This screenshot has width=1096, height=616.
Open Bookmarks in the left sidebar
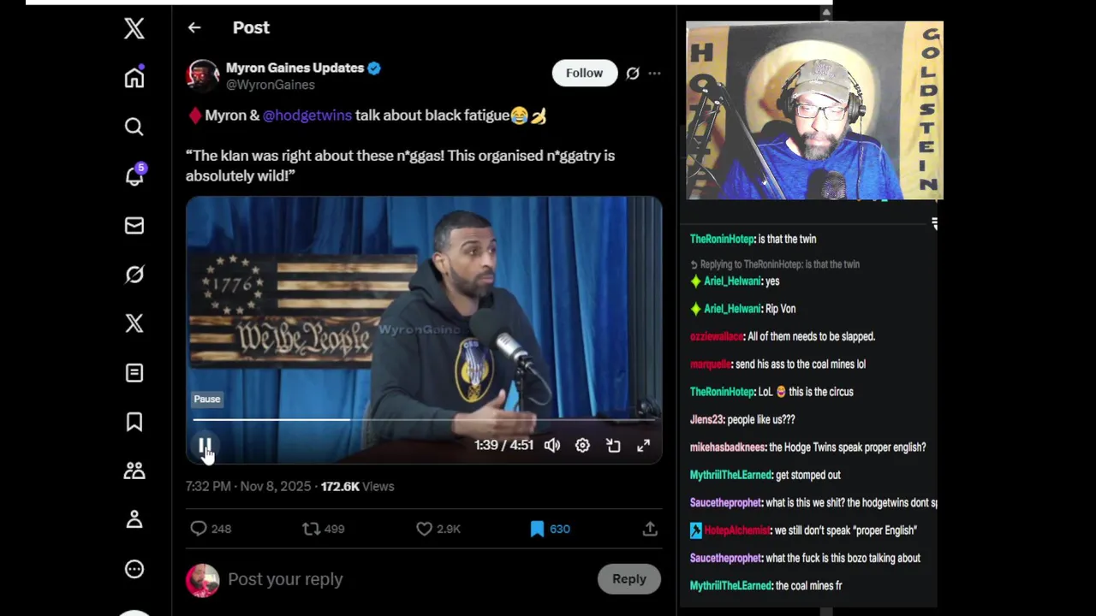pyautogui.click(x=134, y=422)
